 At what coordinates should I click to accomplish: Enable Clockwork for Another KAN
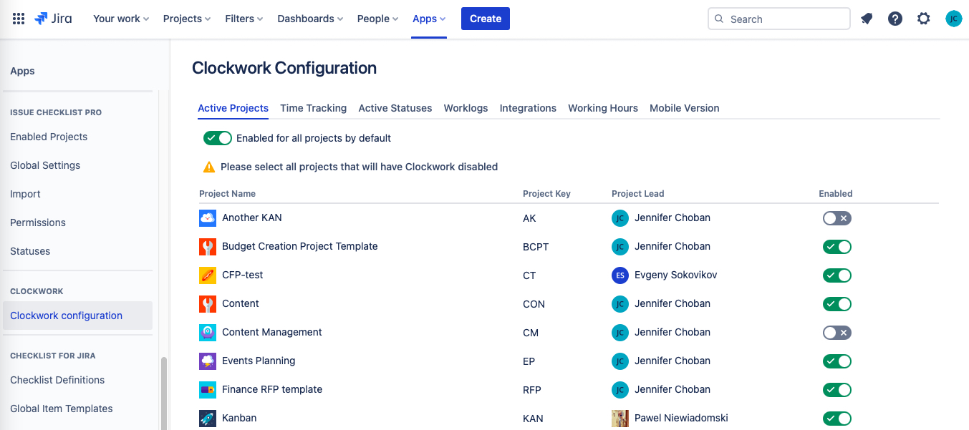[x=837, y=218]
